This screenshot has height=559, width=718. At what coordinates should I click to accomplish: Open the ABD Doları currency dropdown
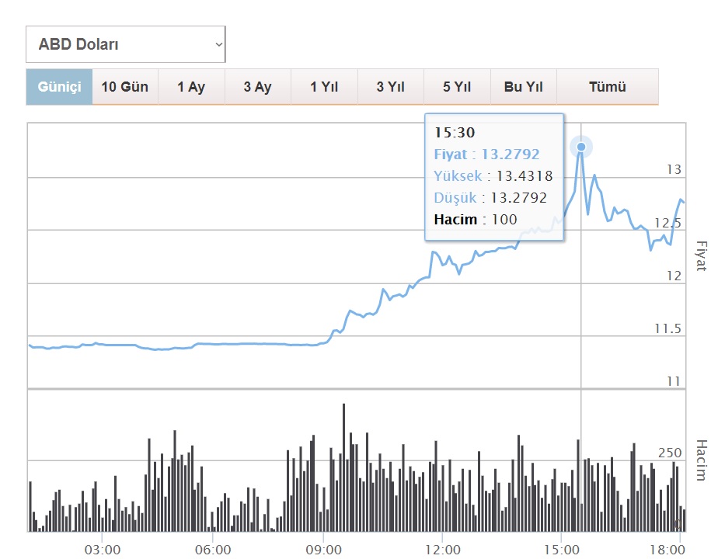tap(125, 44)
